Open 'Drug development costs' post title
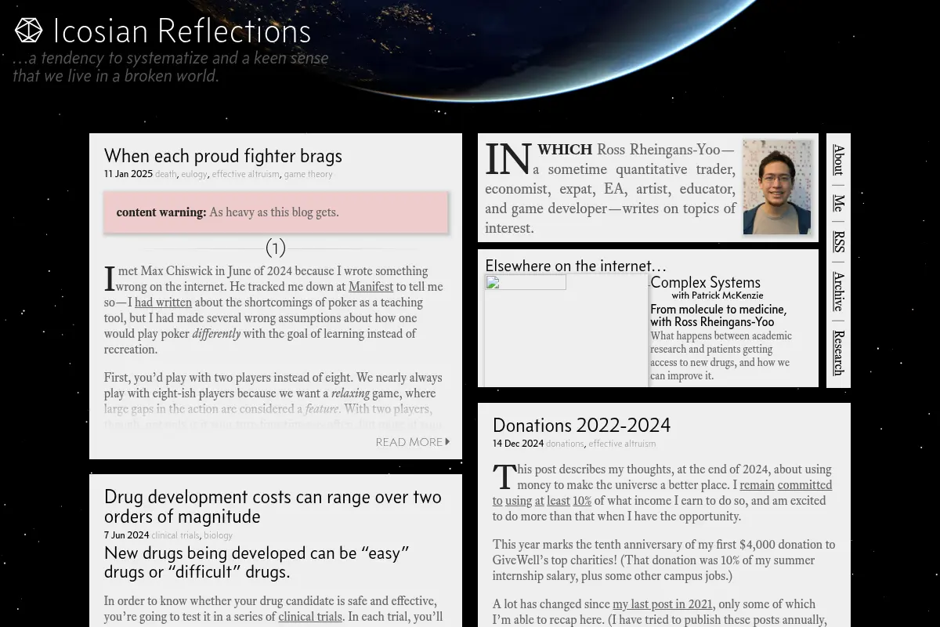 click(273, 506)
